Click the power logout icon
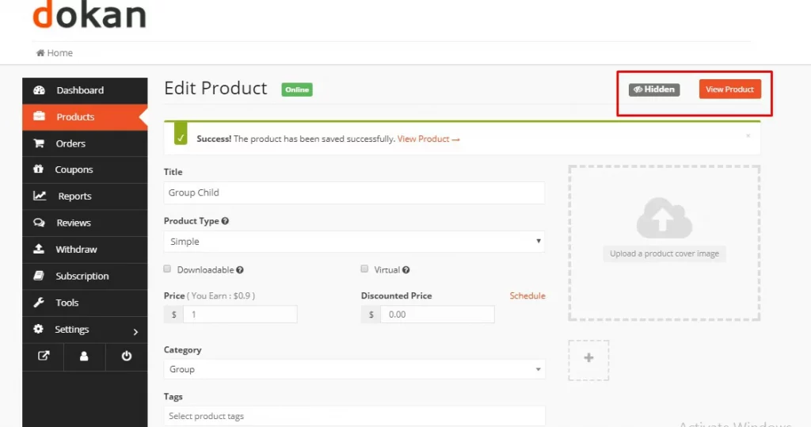Image resolution: width=811 pixels, height=427 pixels. 126,356
